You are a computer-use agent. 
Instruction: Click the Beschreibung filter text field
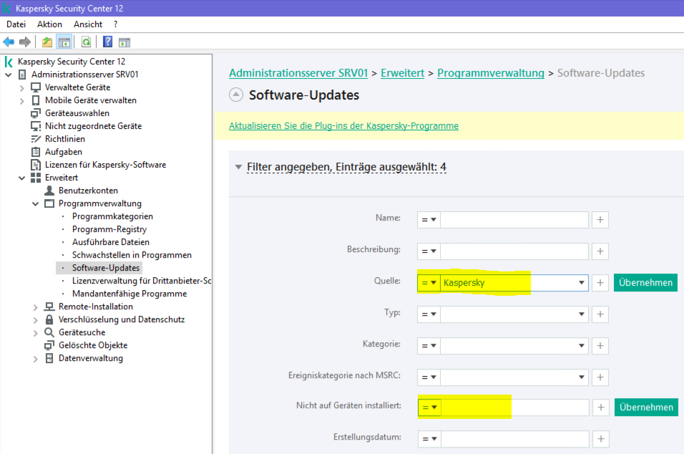click(x=514, y=251)
